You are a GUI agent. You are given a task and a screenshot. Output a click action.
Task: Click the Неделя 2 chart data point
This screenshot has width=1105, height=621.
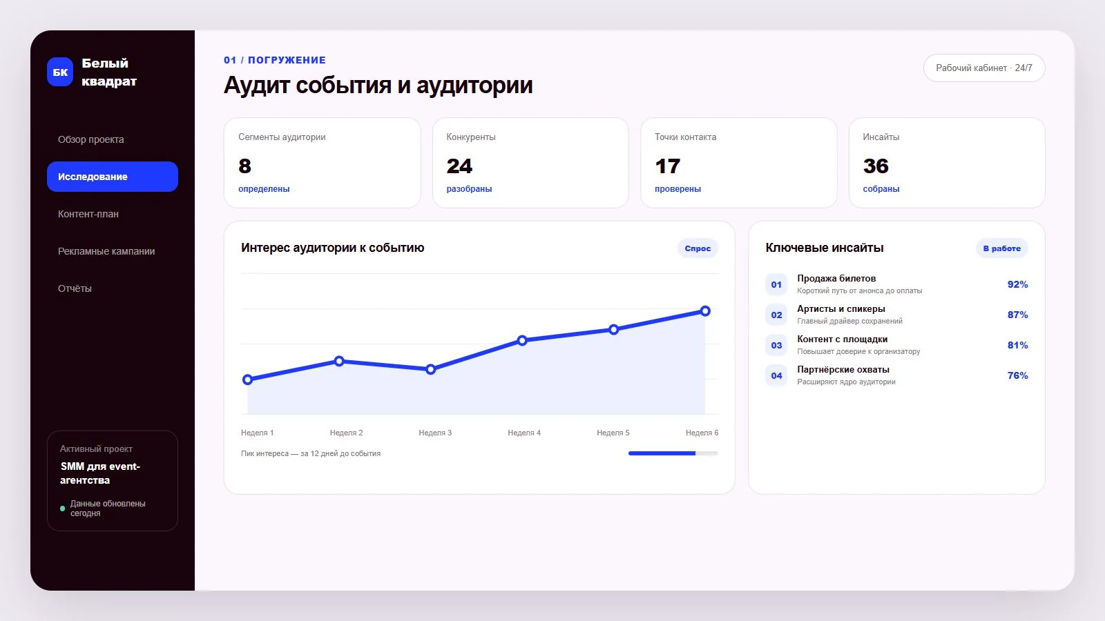click(339, 361)
